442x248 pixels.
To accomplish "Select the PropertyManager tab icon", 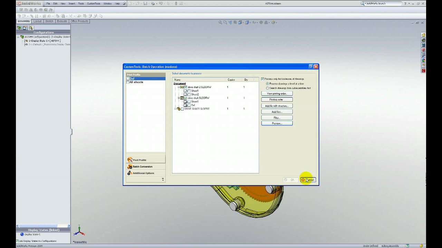I will (x=25, y=28).
